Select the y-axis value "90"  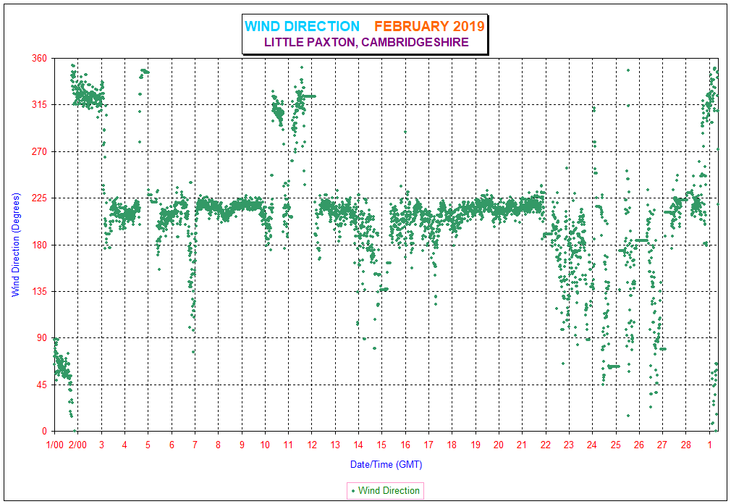coord(42,338)
